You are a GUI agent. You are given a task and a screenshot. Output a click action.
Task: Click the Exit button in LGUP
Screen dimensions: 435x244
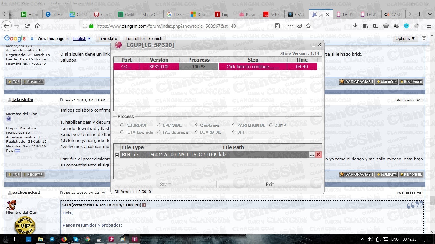[x=270, y=184]
